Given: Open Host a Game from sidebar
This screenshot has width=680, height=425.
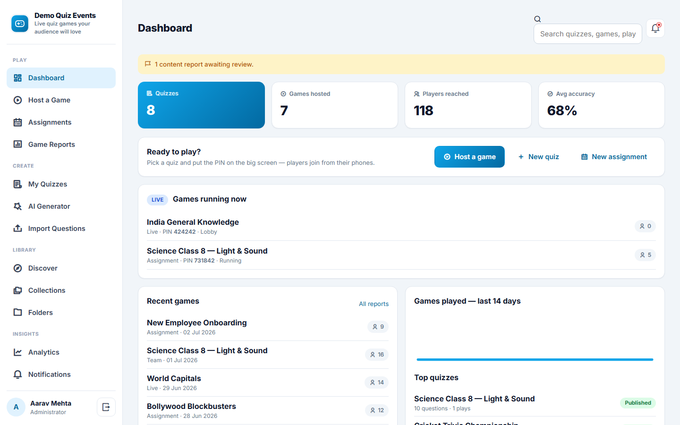Looking at the screenshot, I should [x=61, y=100].
